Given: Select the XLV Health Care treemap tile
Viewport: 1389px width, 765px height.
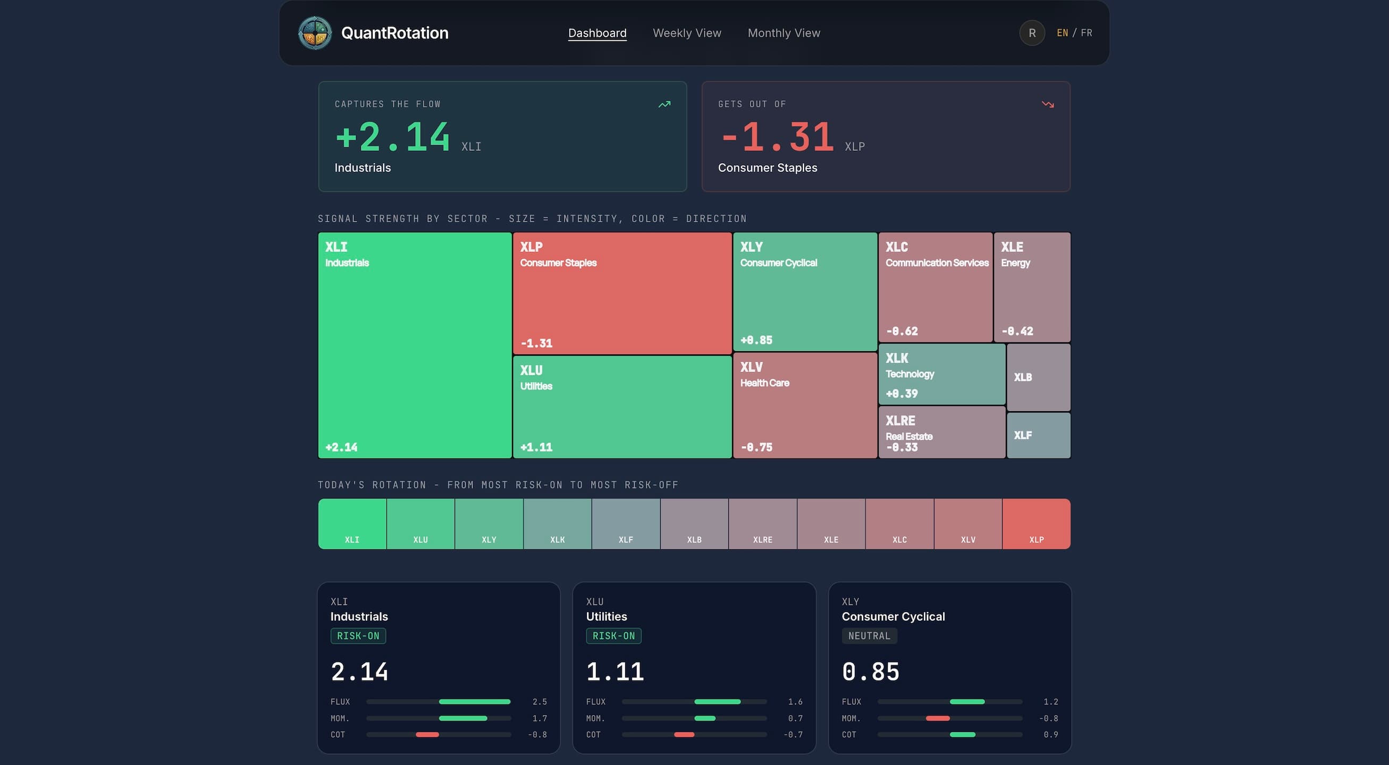Looking at the screenshot, I should coord(805,406).
